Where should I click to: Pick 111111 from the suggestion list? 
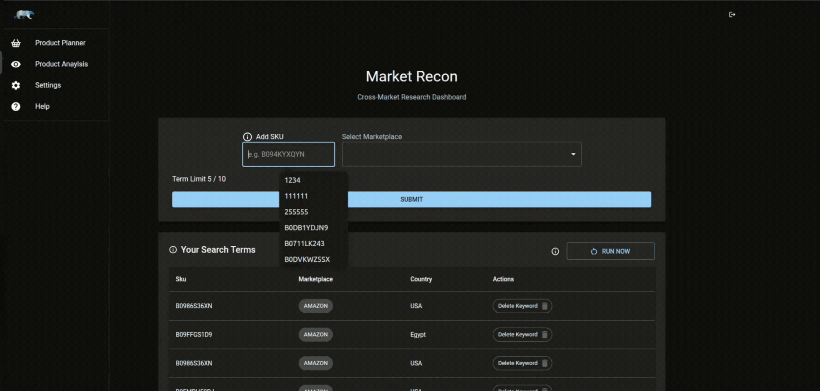[x=296, y=196]
